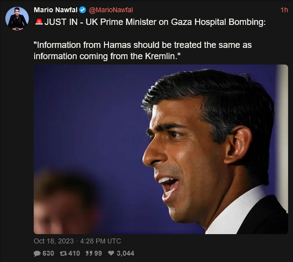Open the Mario Nawfal display name link
The image size is (293, 262).
pyautogui.click(x=56, y=10)
